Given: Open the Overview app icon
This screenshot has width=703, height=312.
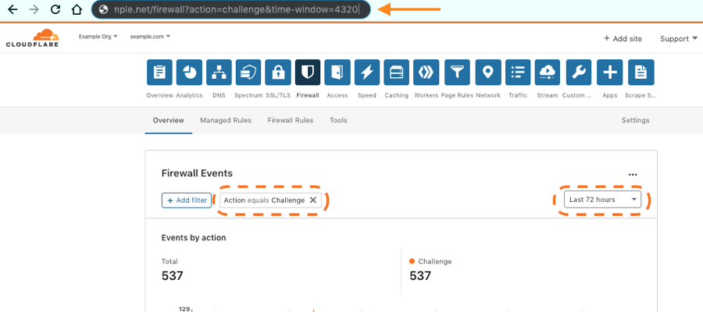Looking at the screenshot, I should pyautogui.click(x=159, y=72).
